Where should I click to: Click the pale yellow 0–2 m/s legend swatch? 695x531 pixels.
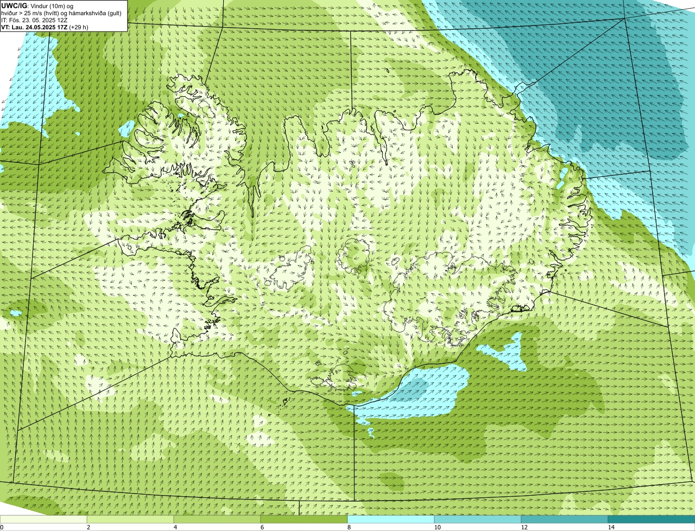[43, 519]
